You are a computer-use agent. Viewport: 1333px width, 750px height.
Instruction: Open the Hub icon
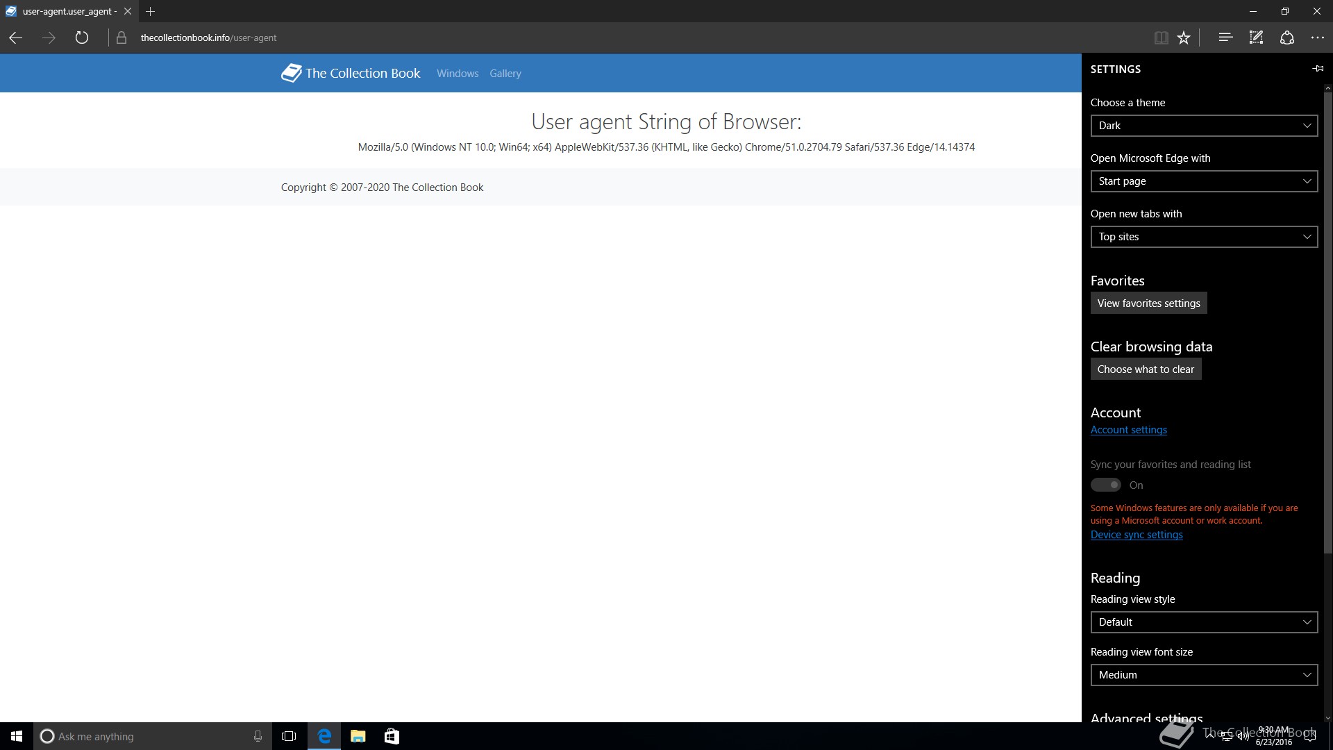[1225, 37]
